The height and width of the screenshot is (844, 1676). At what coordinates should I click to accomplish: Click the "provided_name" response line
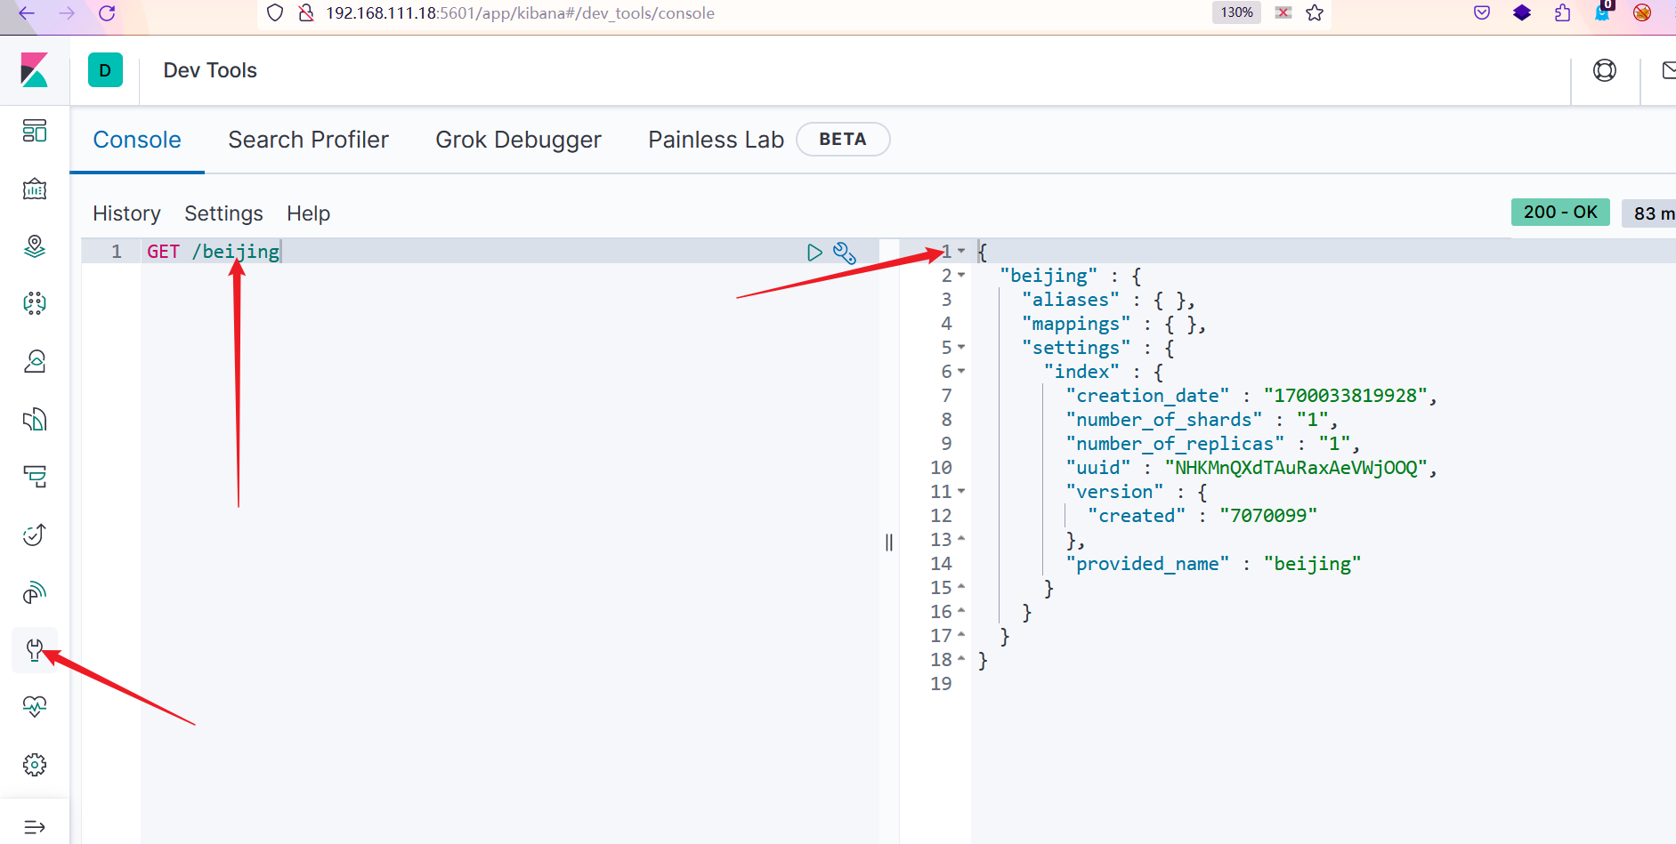pos(1213,564)
